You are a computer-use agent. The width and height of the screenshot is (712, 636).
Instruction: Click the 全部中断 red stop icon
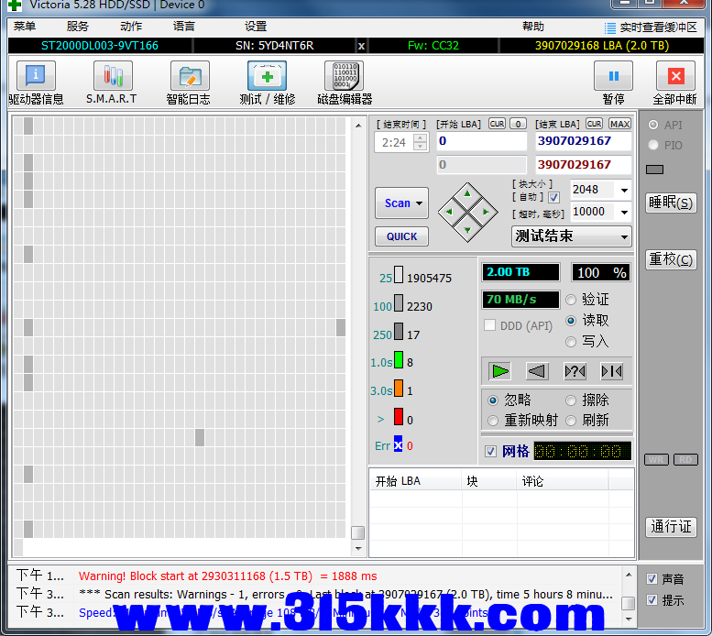point(675,77)
